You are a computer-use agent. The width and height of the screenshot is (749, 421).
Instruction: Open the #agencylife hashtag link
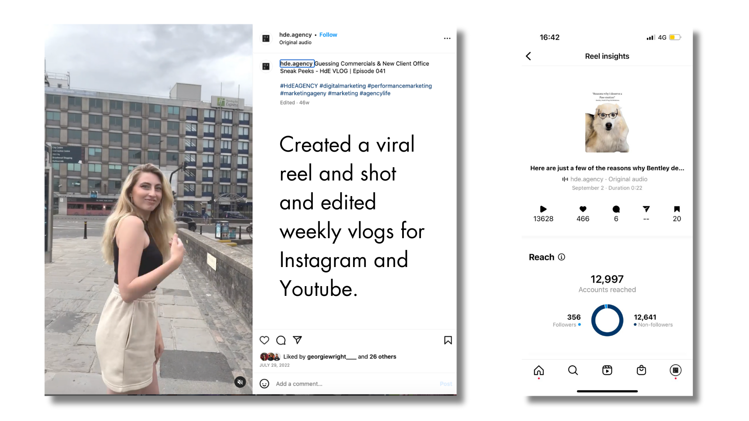click(x=375, y=93)
